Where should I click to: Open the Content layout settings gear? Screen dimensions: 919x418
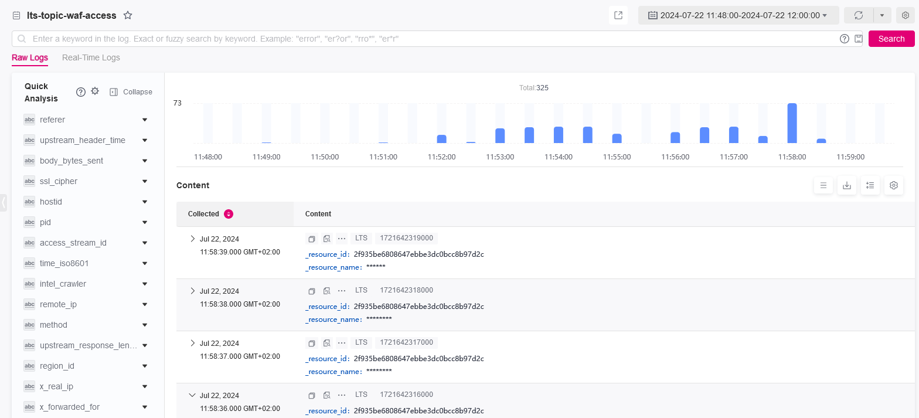[x=893, y=185]
